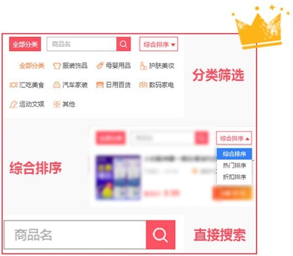This screenshot has height=256, width=293.
Task: Click the small red search magnifier at top
Action: point(124,44)
